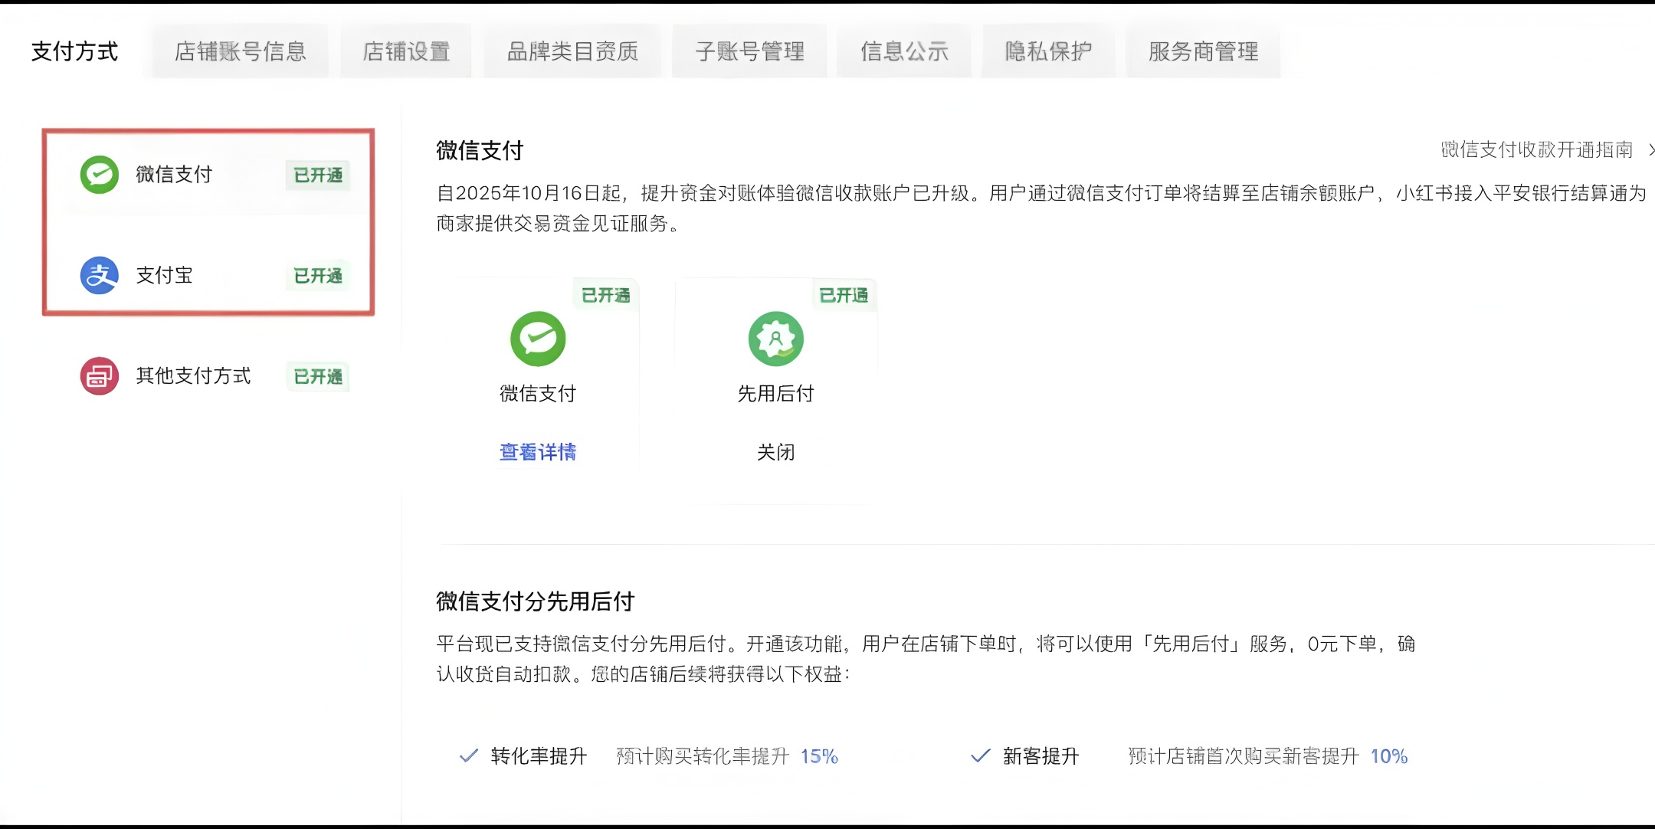Viewport: 1655px width, 829px height.
Task: Click the 微信支付 label under card logo
Action: tap(538, 393)
